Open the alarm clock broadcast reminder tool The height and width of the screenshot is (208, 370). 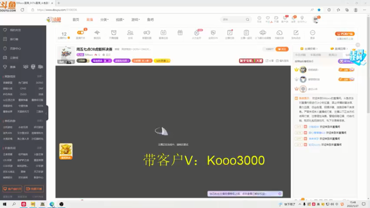(x=114, y=32)
